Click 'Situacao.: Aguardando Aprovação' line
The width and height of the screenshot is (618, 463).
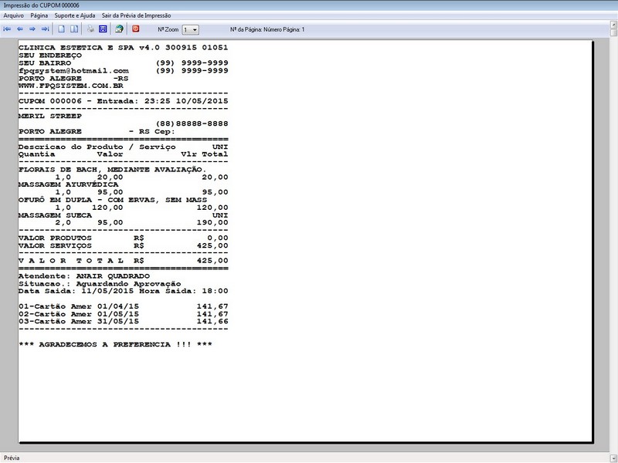click(100, 284)
